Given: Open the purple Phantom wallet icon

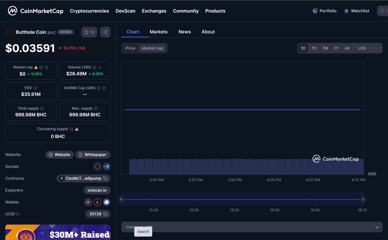Looking at the screenshot, I should [x=107, y=202].
